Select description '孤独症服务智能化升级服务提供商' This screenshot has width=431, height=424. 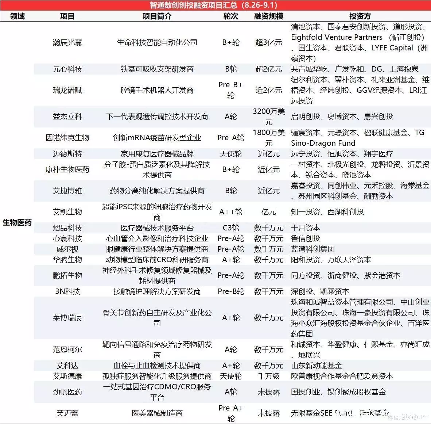pyautogui.click(x=157, y=376)
